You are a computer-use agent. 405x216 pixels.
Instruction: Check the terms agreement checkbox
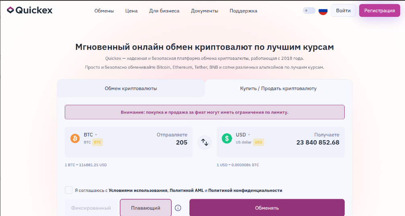[x=68, y=190]
